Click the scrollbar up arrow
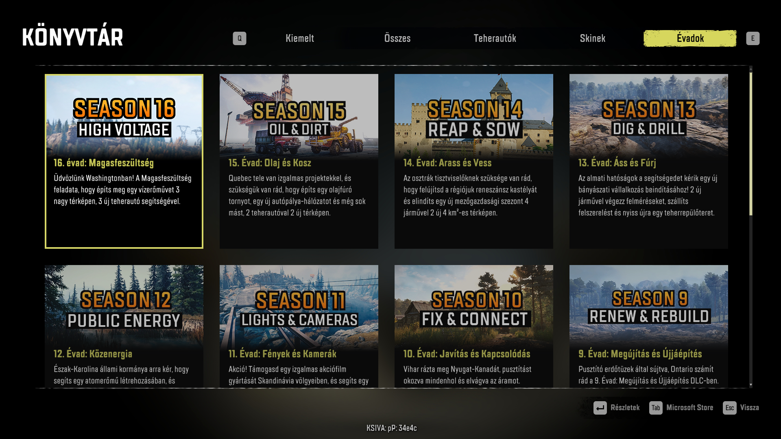Image resolution: width=781 pixels, height=439 pixels. point(751,69)
